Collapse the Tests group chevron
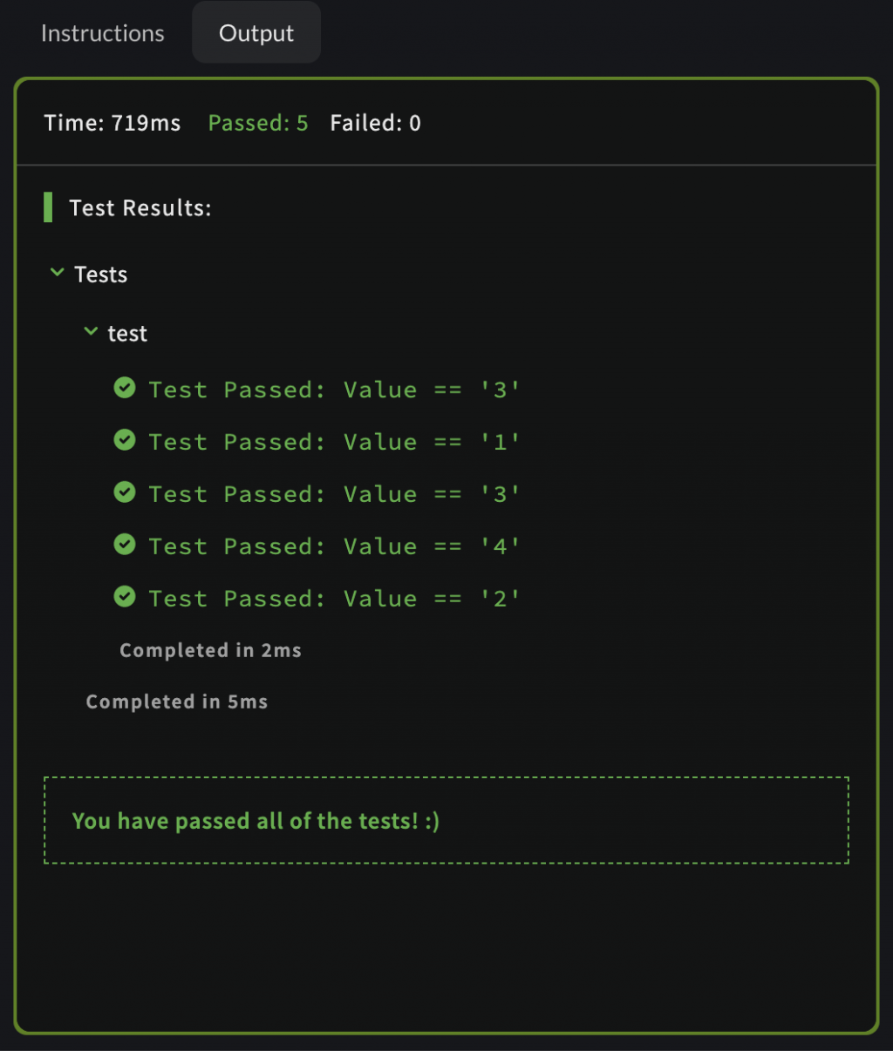The height and width of the screenshot is (1051, 893). [58, 273]
